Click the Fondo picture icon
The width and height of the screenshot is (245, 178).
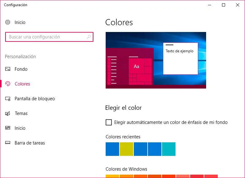coord(8,69)
